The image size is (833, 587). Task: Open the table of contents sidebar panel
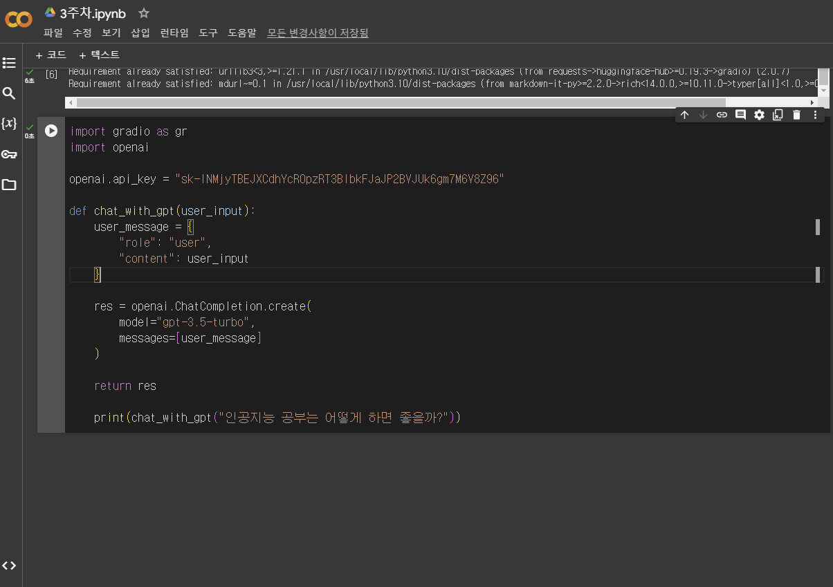[x=9, y=63]
